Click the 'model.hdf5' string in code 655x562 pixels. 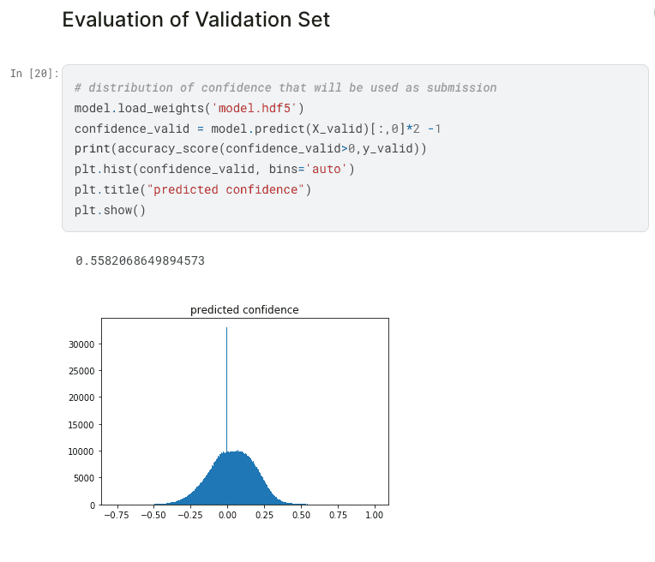255,108
